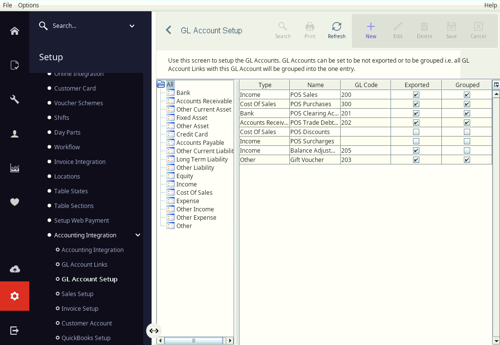Enable Grouped checkbox for Balance Adjust row
This screenshot has height=345, width=500.
pos(466,150)
